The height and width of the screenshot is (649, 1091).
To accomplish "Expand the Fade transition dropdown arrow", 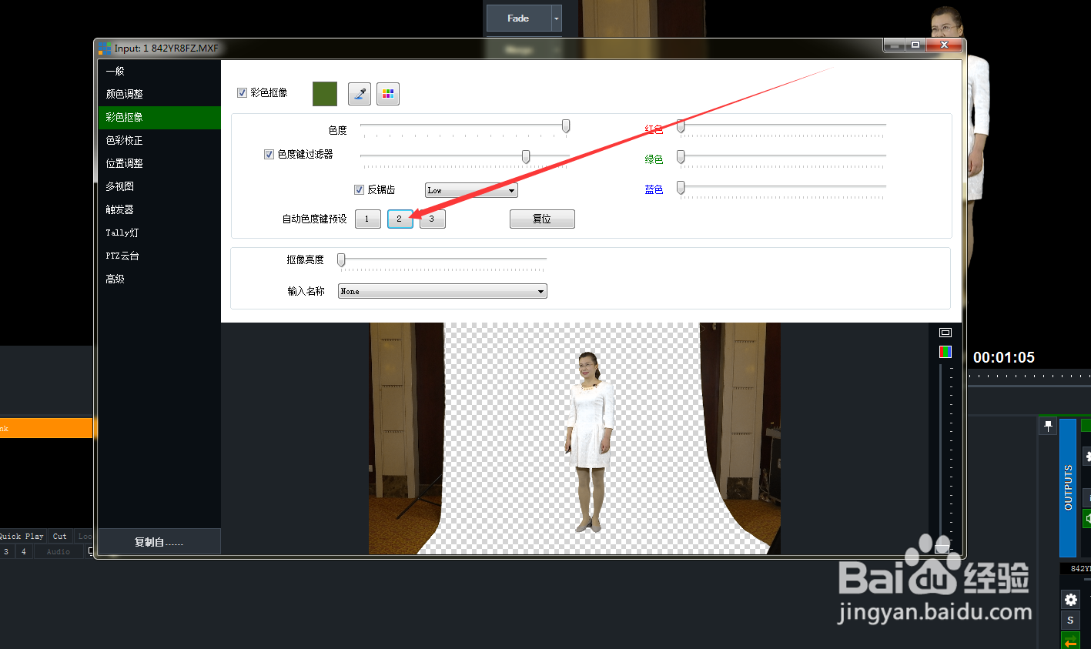I will pos(556,18).
